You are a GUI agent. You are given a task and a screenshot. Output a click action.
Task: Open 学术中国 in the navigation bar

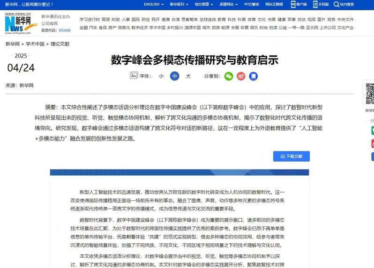pyautogui.click(x=157, y=28)
